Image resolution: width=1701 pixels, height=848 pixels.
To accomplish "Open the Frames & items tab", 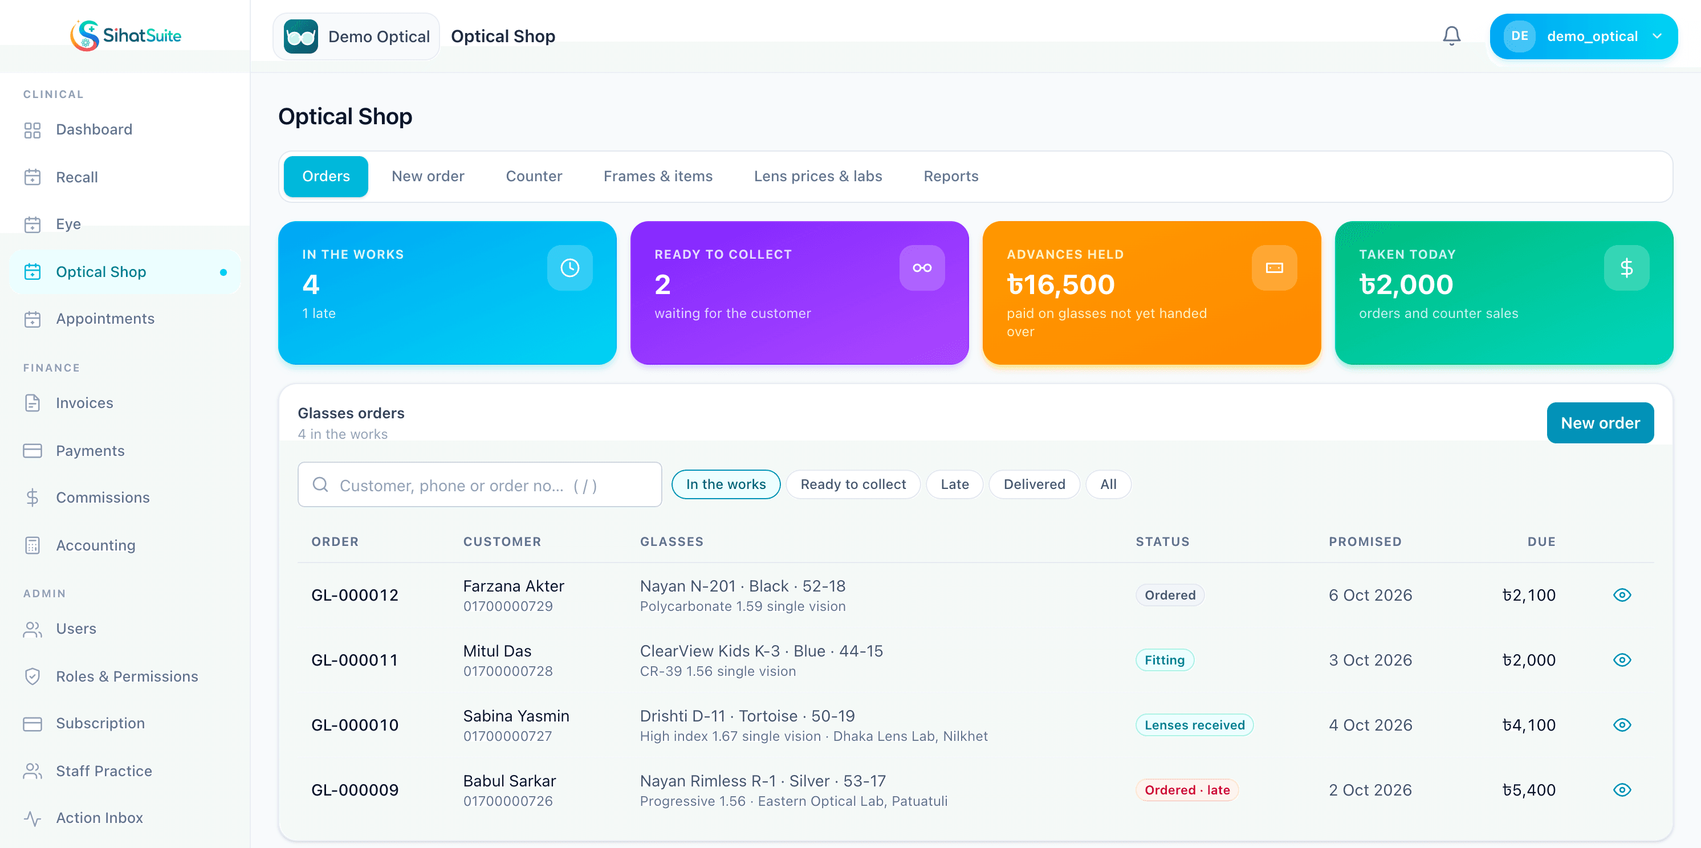I will click(658, 176).
